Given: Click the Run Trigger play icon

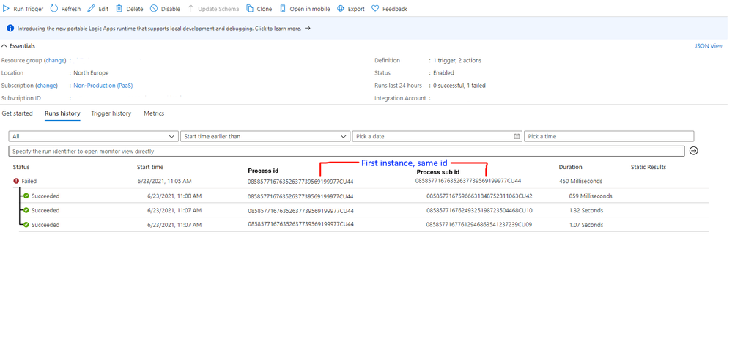Looking at the screenshot, I should (7, 8).
